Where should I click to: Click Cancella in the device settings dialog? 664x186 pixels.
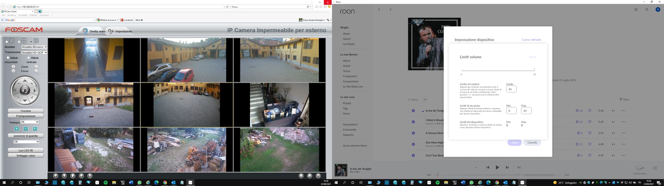(532, 143)
